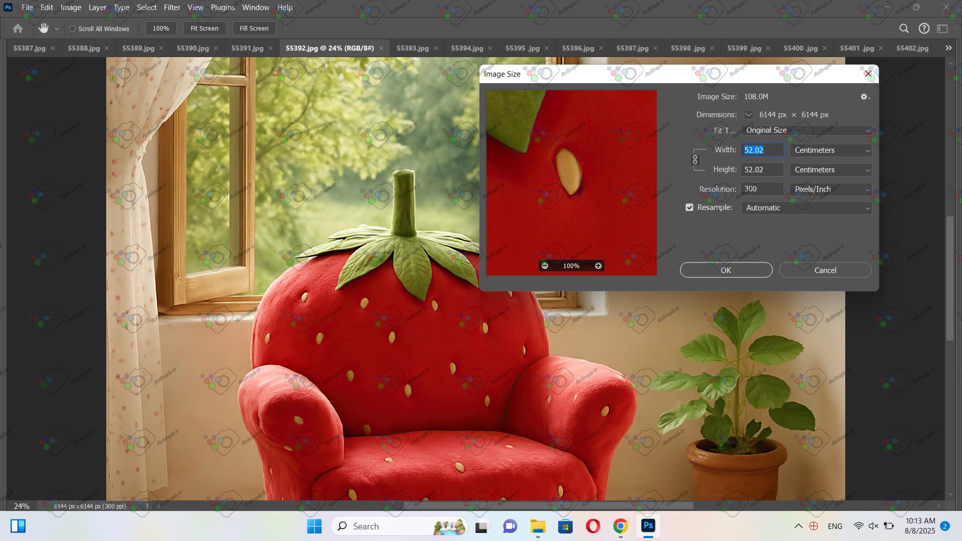Viewport: 962px width, 541px height.
Task: Uncheck the Resample checkbox
Action: [689, 207]
